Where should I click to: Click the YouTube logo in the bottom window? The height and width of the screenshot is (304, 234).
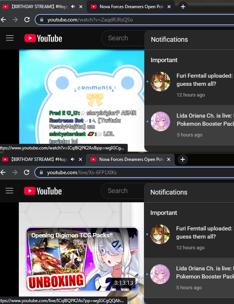tap(43, 191)
